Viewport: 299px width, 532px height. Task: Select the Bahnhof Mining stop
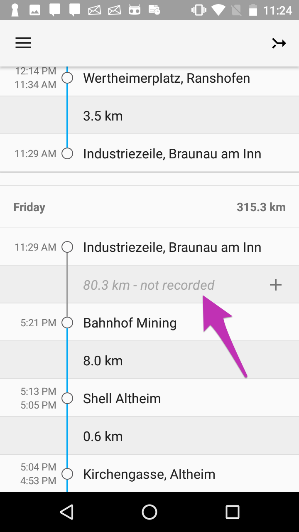130,323
